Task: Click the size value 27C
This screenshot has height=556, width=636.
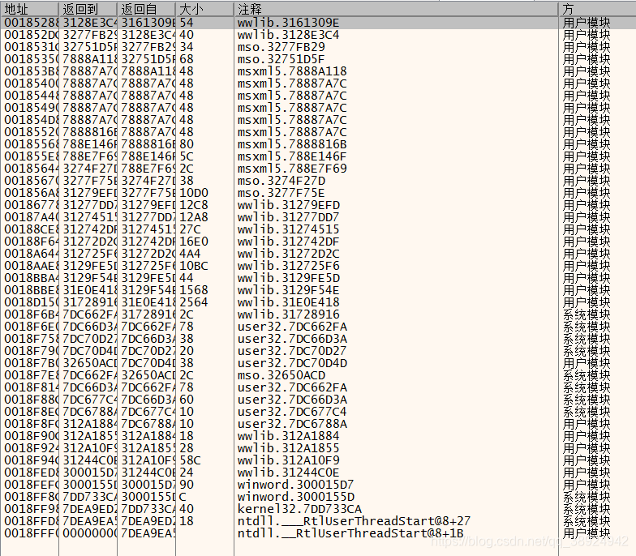Action: point(190,229)
